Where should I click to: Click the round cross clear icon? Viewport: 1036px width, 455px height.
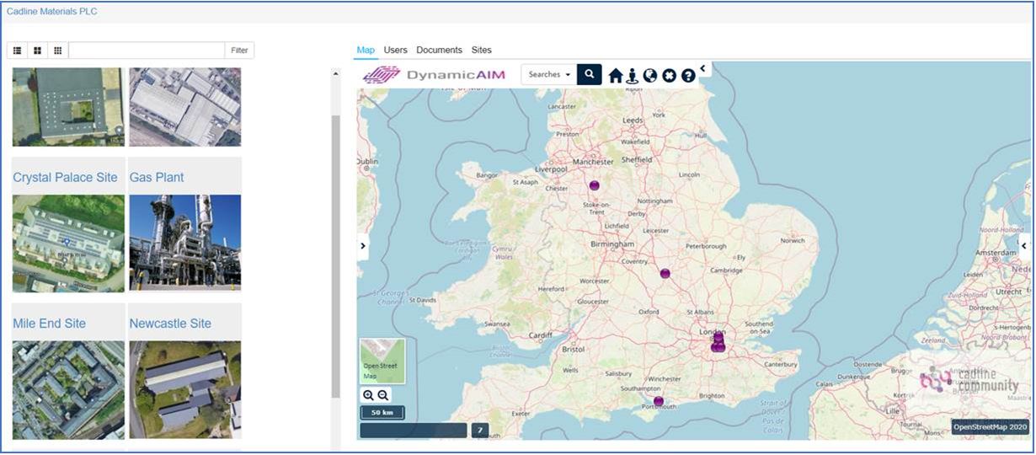[x=670, y=76]
